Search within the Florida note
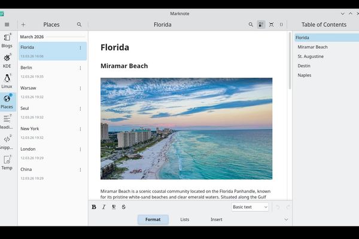 251,24
